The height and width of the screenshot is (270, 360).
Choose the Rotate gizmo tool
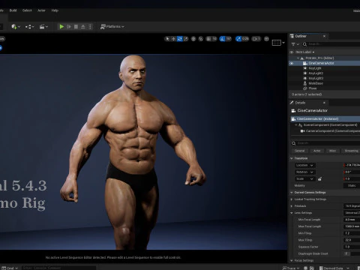coord(179,39)
